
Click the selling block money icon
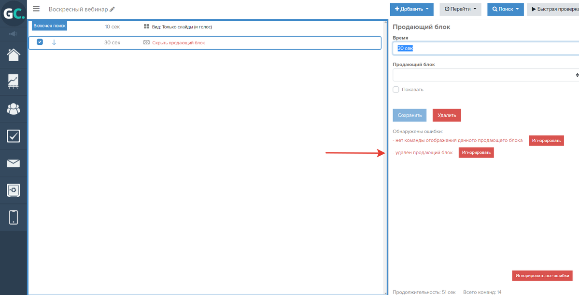pos(146,43)
